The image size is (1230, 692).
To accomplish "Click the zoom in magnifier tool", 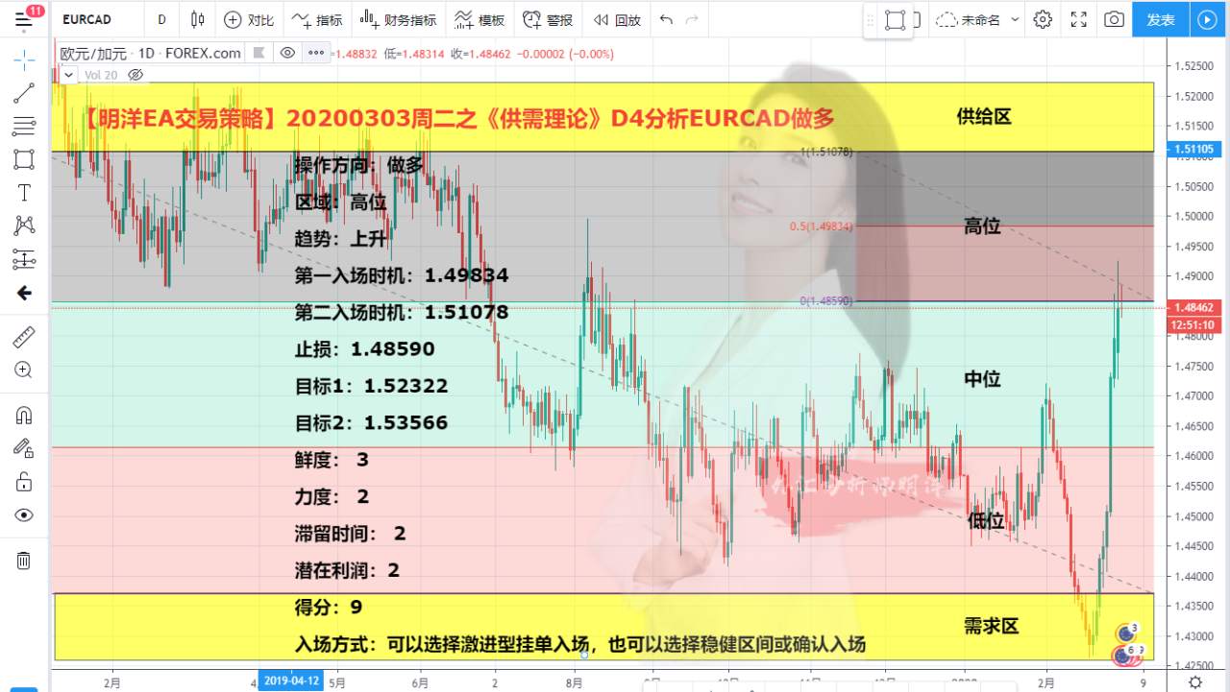I will 24,370.
